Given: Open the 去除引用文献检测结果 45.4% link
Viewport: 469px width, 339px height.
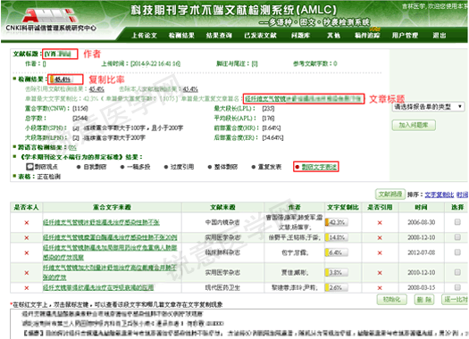Looking at the screenshot, I should tap(96, 89).
